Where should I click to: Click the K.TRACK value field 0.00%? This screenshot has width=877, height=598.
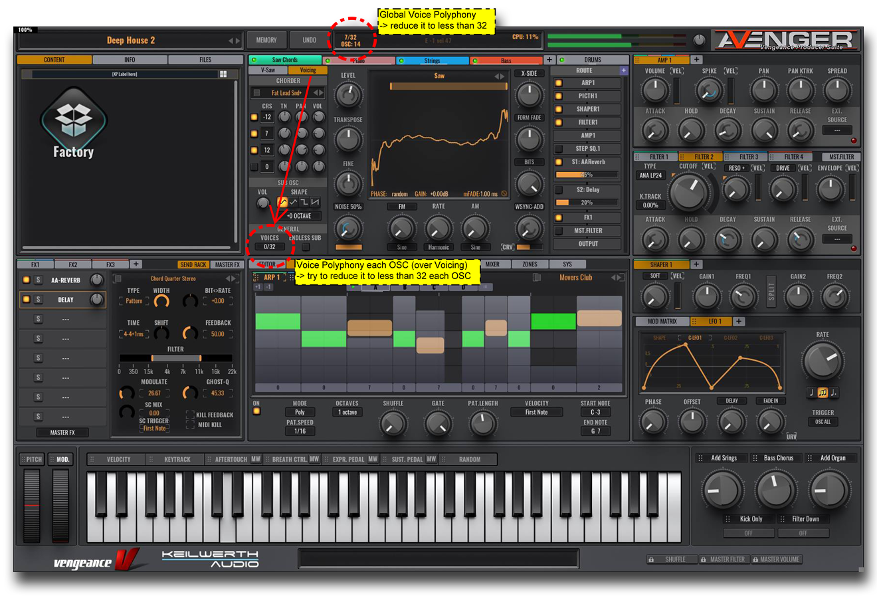click(650, 205)
